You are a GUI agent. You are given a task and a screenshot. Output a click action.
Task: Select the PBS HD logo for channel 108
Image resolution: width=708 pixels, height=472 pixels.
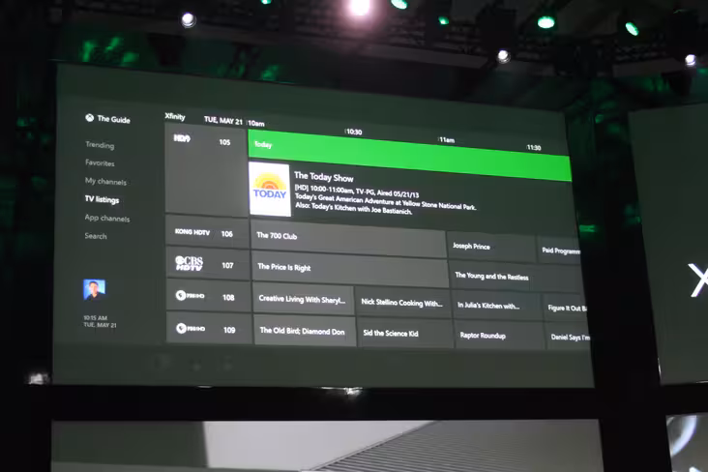coord(191,295)
